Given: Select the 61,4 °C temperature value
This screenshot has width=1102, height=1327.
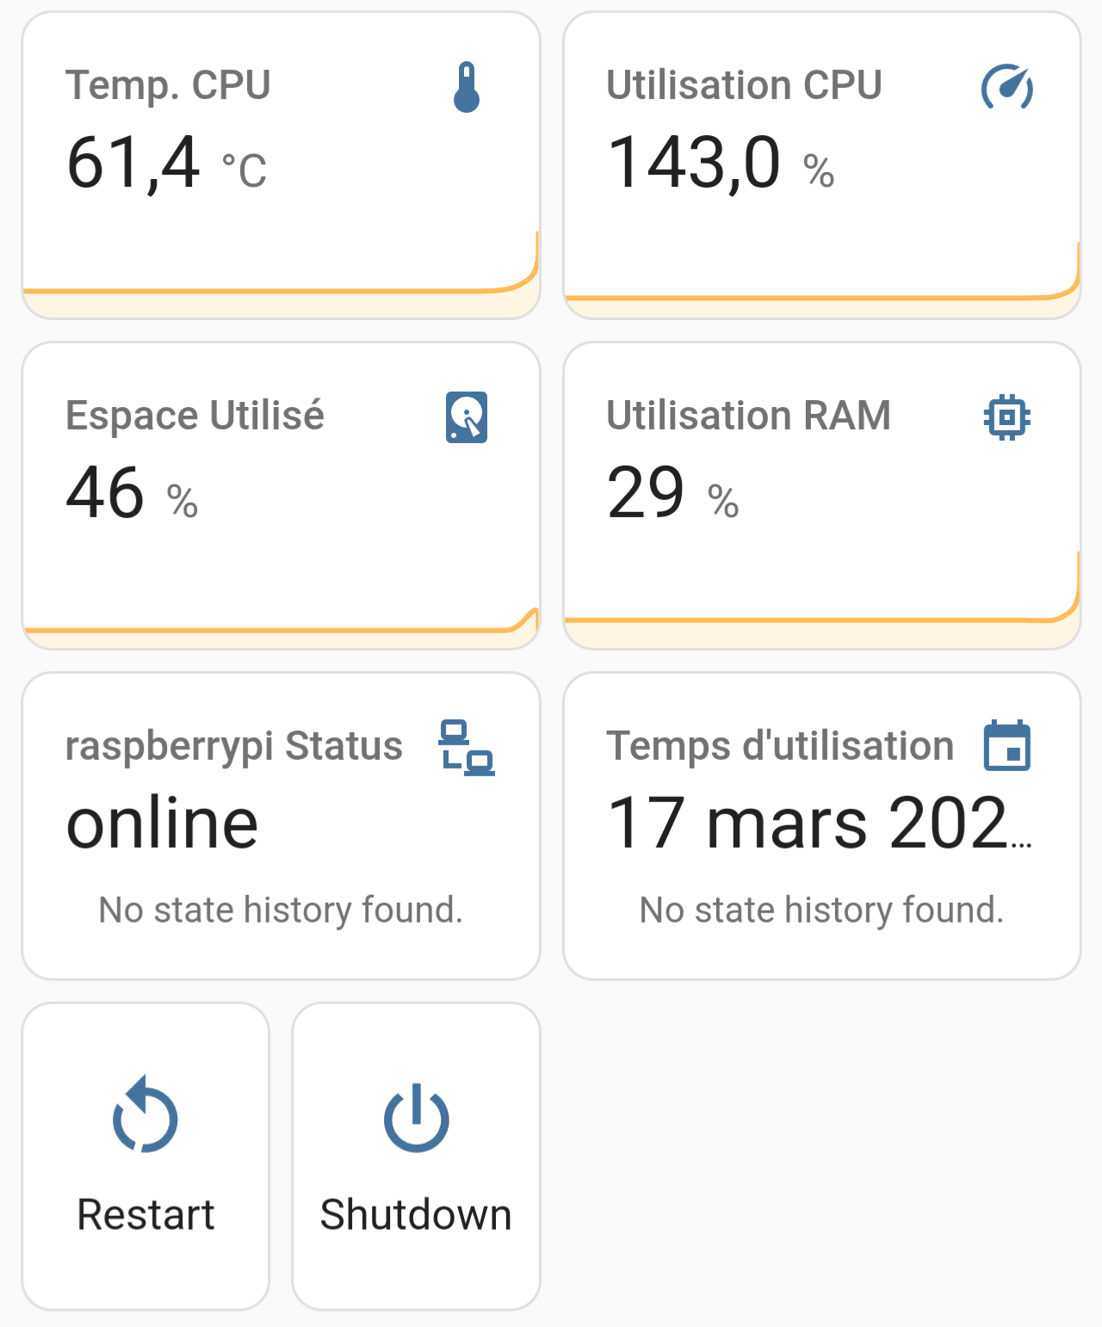Looking at the screenshot, I should 166,163.
